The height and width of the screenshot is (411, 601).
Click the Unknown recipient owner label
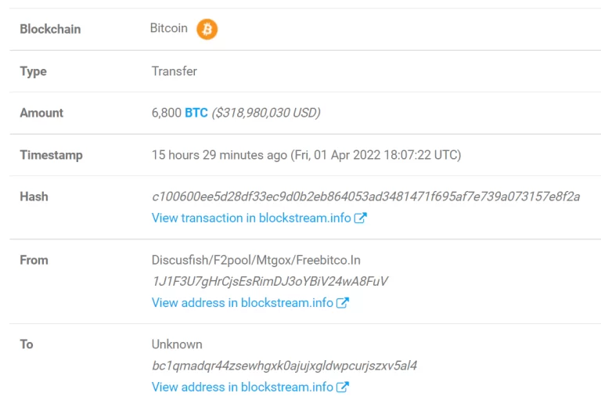pyautogui.click(x=177, y=344)
